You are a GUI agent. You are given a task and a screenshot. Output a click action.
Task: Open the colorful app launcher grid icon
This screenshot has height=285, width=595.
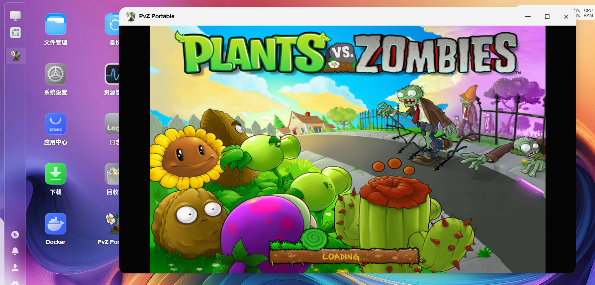pyautogui.click(x=15, y=33)
